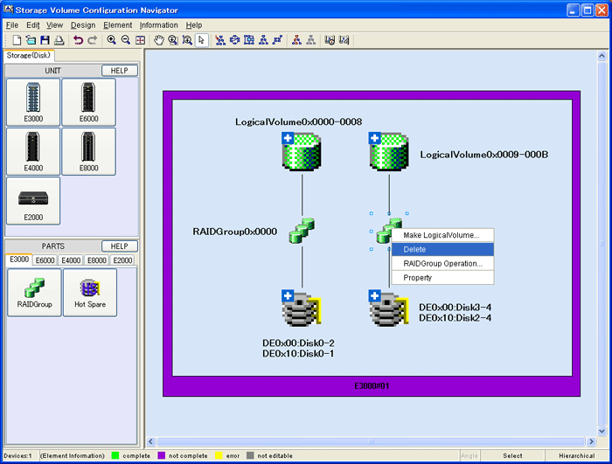Select the E8000 unit thumbnail
This screenshot has width=612, height=464.
click(x=88, y=151)
